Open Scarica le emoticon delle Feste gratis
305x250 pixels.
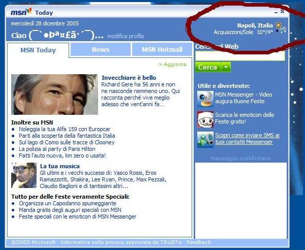click(245, 118)
